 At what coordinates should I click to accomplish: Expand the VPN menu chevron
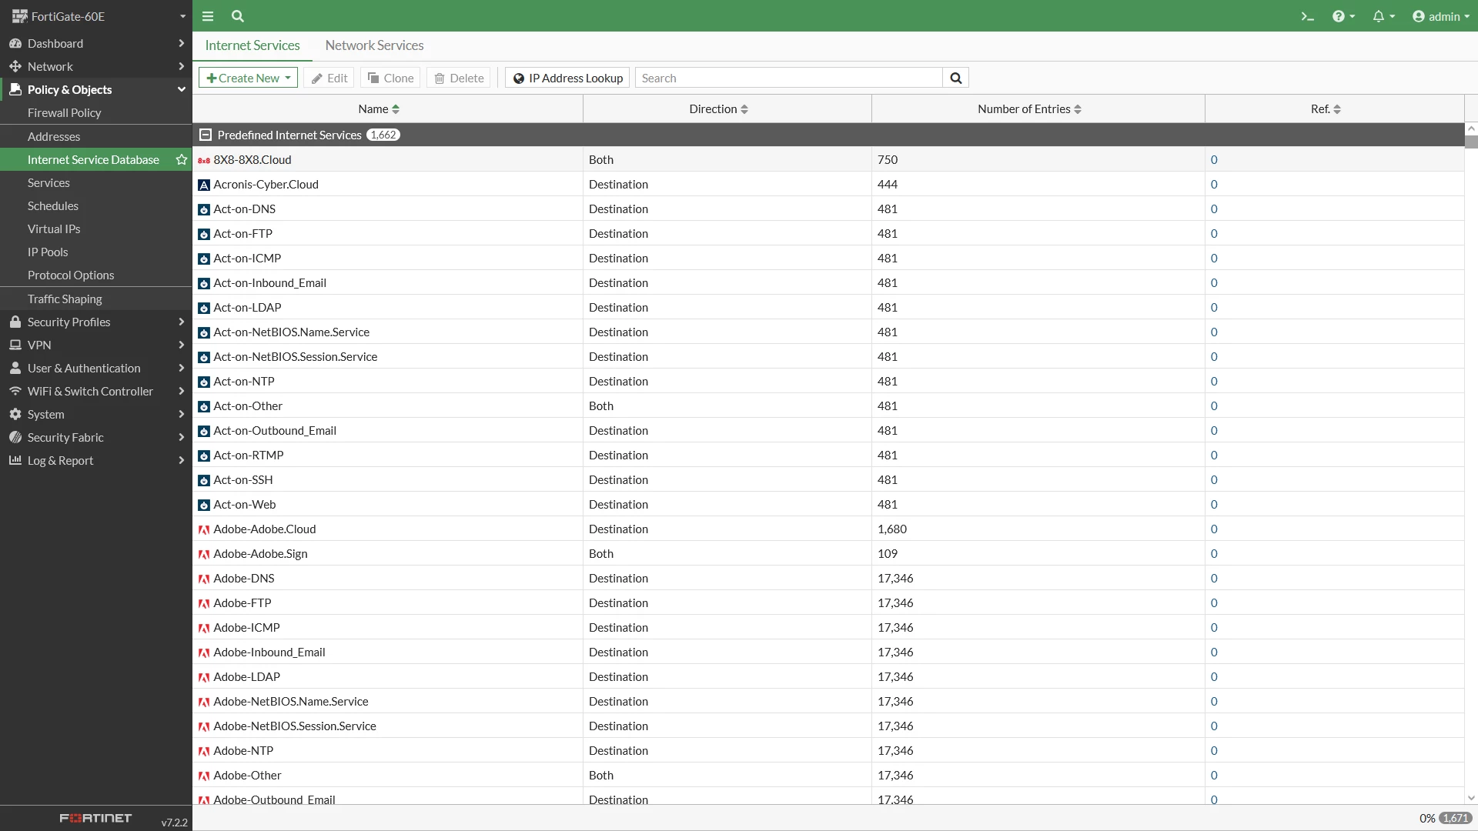tap(182, 345)
